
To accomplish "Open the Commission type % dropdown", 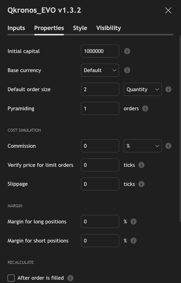I will point(143,146).
